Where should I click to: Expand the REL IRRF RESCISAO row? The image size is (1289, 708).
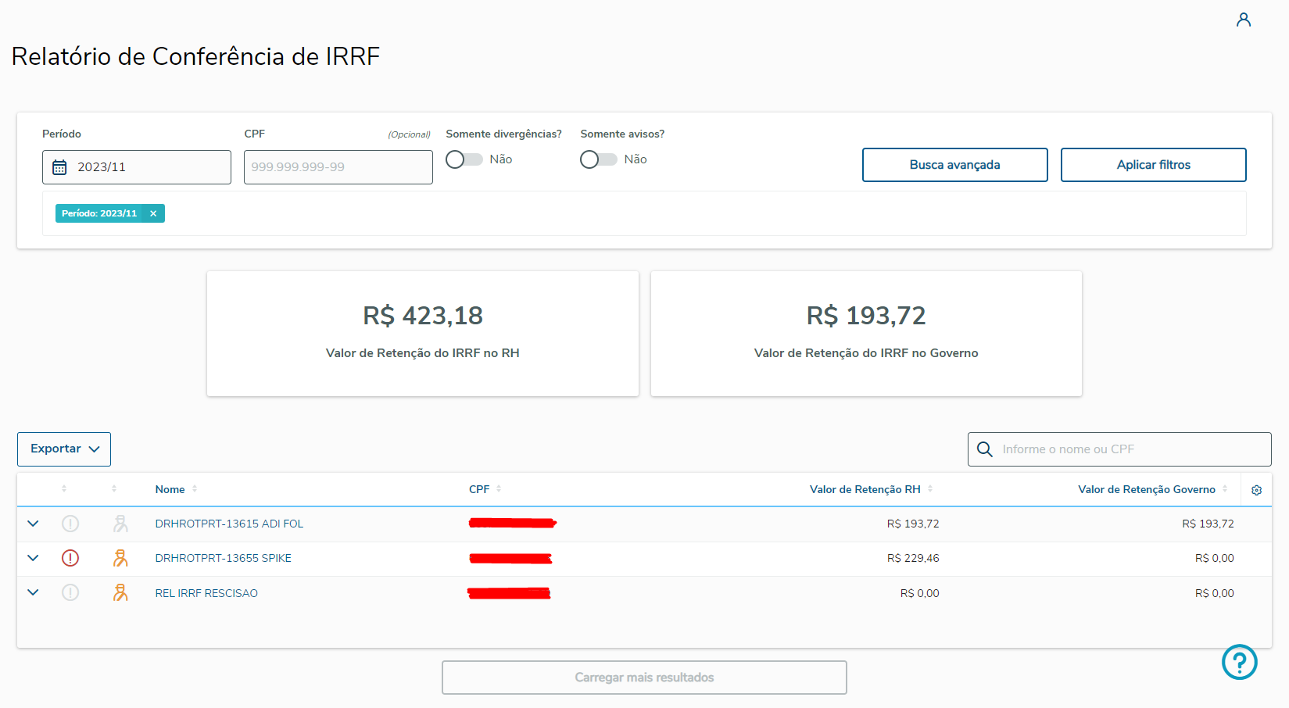pos(33,592)
